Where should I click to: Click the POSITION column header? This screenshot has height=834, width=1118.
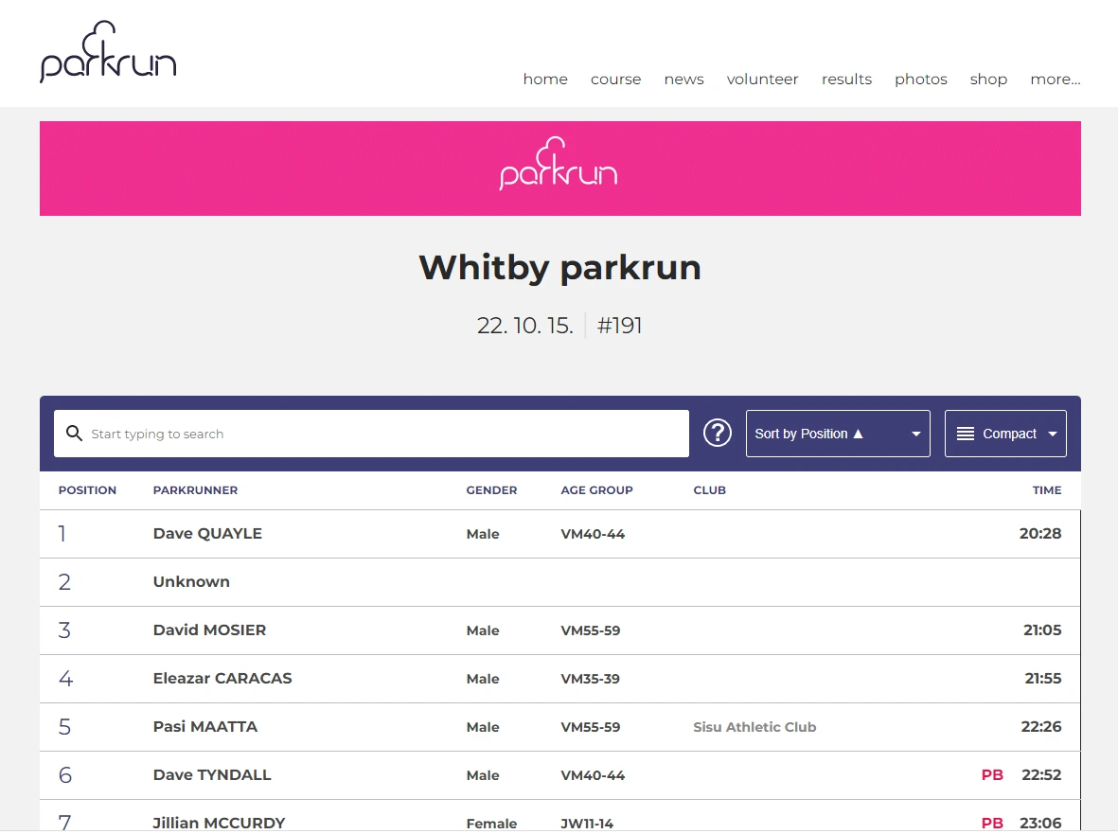coord(87,490)
